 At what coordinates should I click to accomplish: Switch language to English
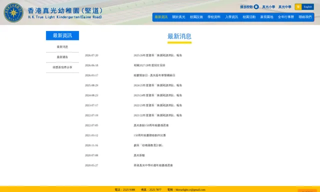click(307, 6)
